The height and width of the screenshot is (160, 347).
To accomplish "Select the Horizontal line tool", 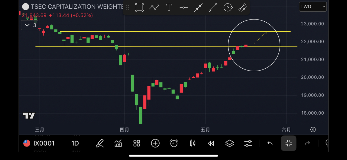I will point(184,8).
